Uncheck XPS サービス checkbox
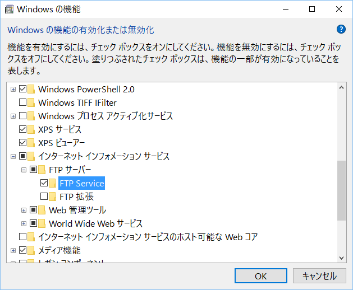 23,129
